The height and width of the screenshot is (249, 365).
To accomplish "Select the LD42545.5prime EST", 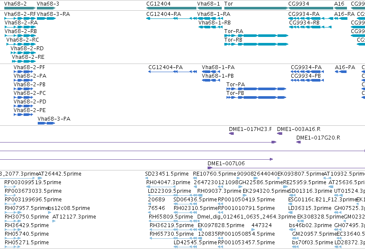I will (x=185, y=247).
